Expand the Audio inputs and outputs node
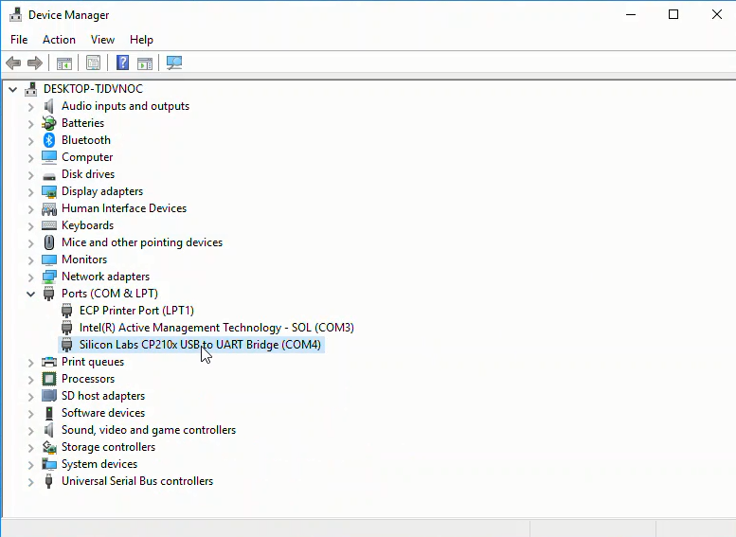The image size is (736, 537). tap(31, 107)
